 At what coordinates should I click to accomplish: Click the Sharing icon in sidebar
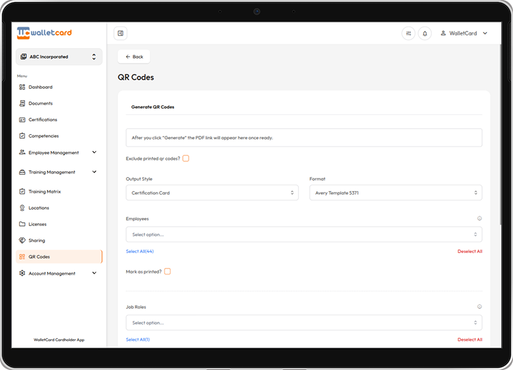(x=22, y=240)
